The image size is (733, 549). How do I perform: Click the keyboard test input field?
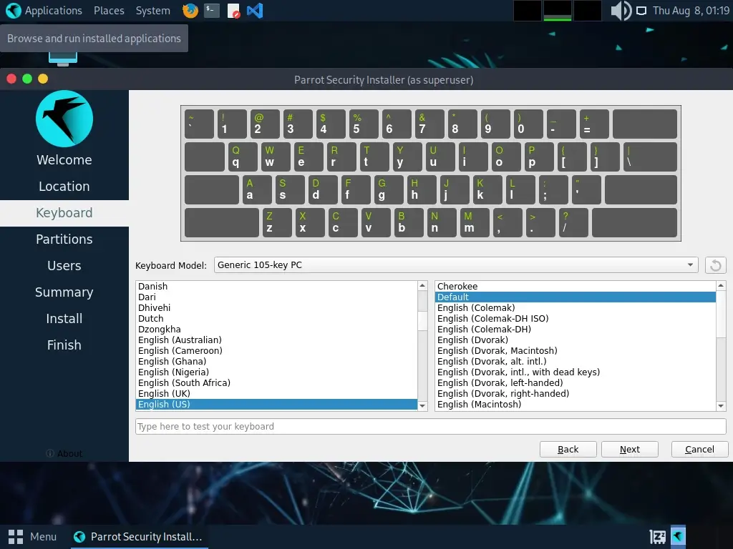pyautogui.click(x=431, y=427)
